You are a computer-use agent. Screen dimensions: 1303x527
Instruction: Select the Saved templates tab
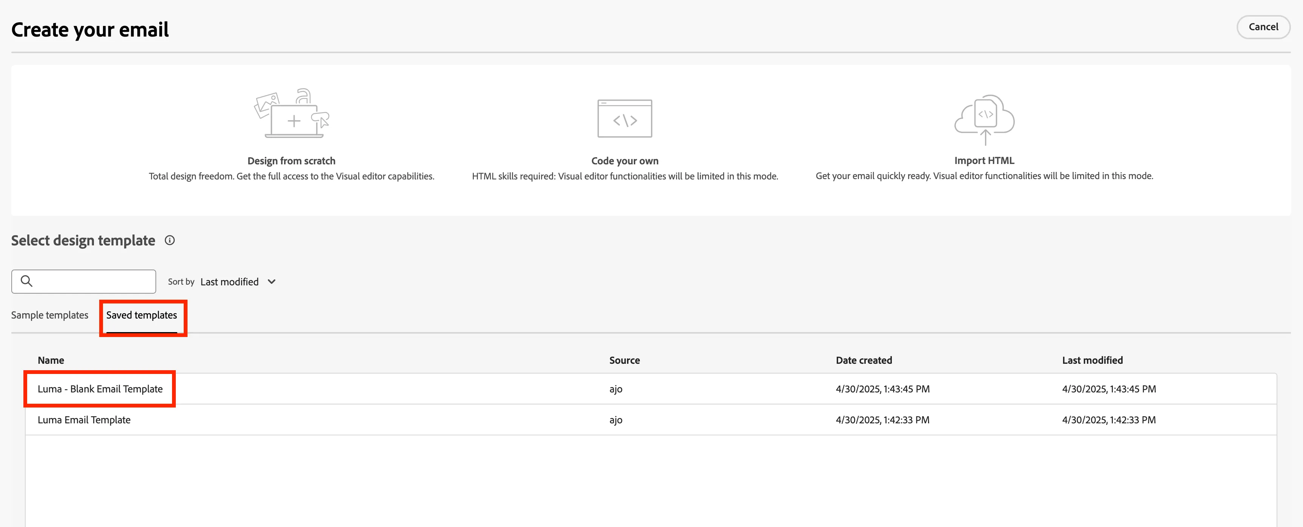[x=141, y=315]
